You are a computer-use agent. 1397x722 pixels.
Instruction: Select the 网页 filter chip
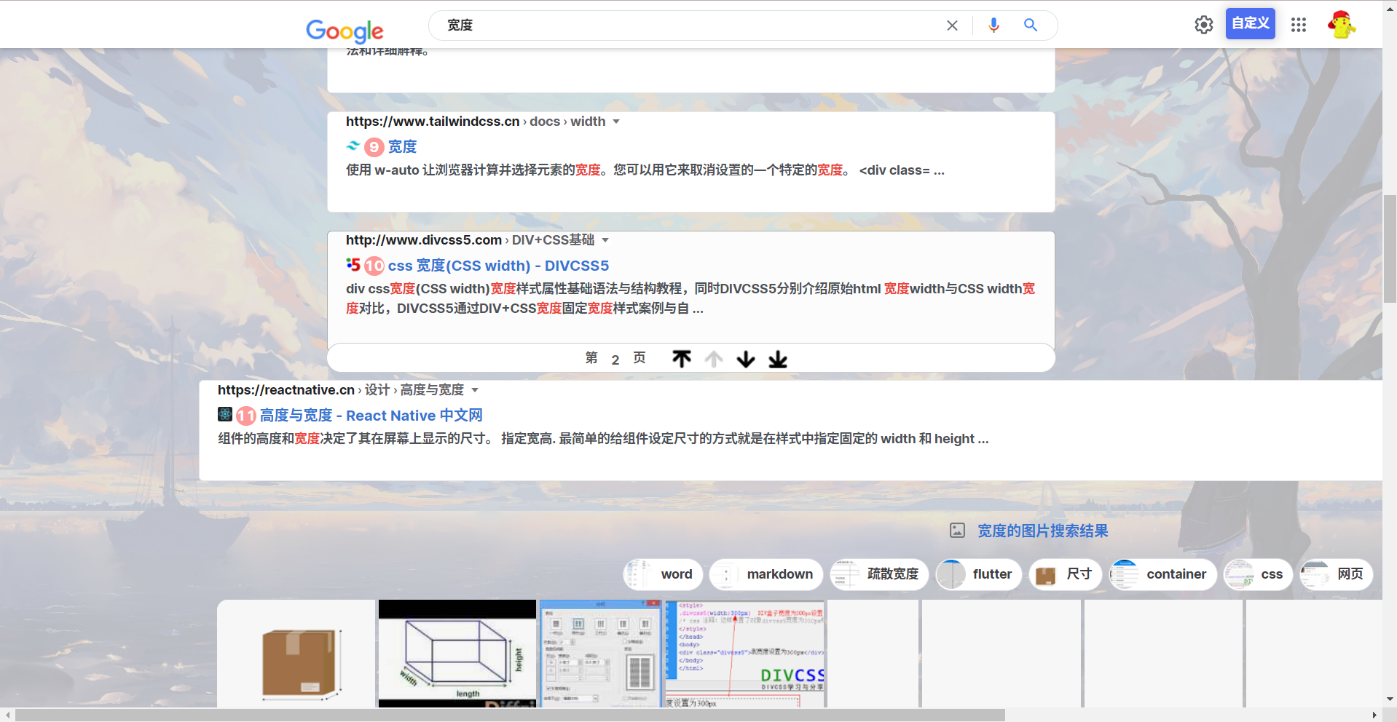1337,574
